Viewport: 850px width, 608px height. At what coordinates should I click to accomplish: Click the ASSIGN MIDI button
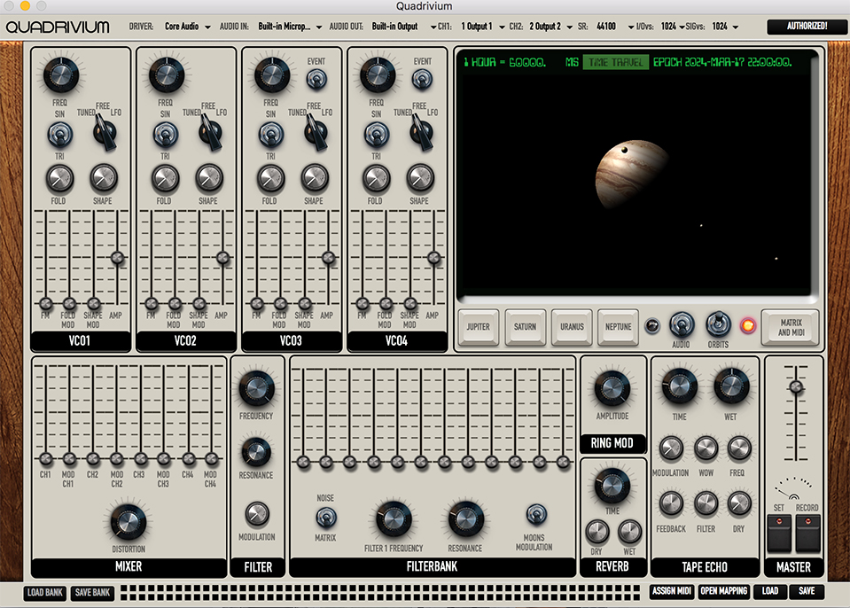pos(672,591)
